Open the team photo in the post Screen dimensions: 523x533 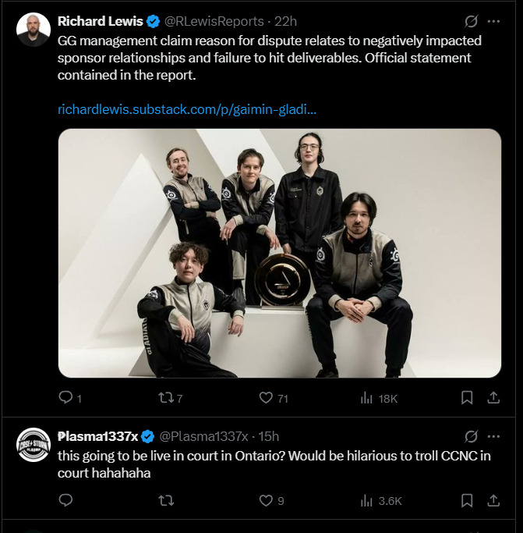(x=280, y=253)
